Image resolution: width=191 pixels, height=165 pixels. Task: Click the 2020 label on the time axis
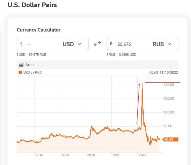point(91,155)
